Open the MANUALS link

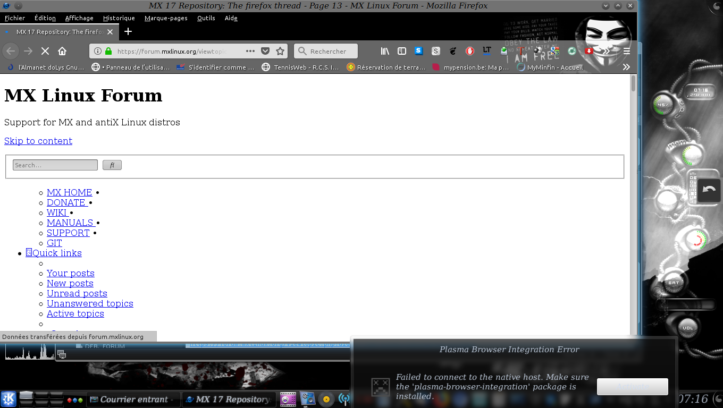[71, 223]
